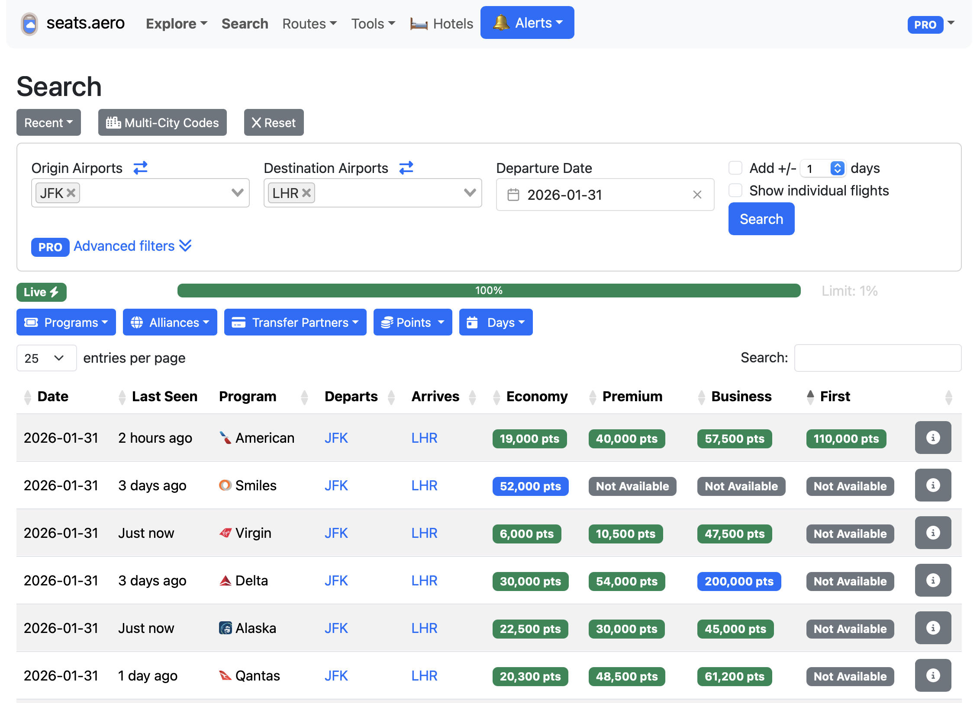Click Smiles 52,000 pts economy badge
This screenshot has width=980, height=703.
pos(530,486)
